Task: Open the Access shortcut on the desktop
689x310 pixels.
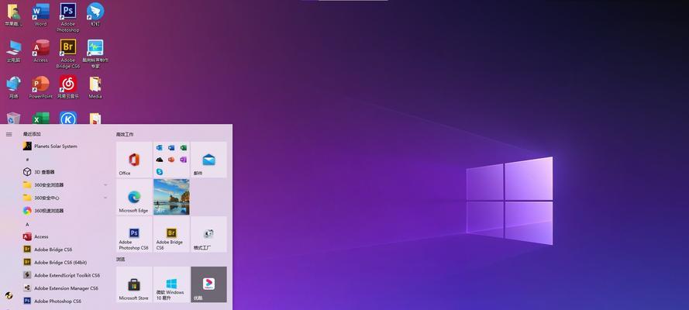Action: tap(41, 51)
